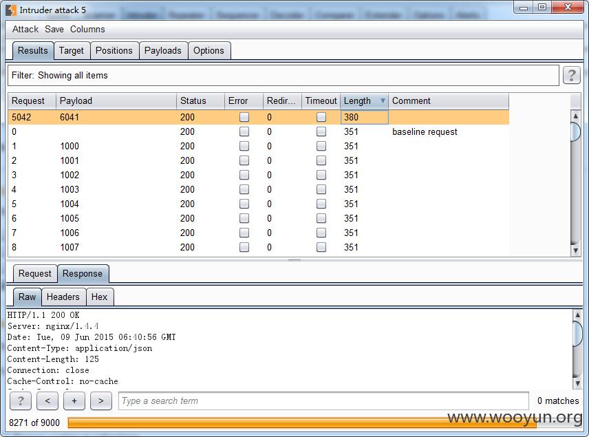Toggle Error checkbox for payload 1000
This screenshot has height=437, width=589.
244,146
